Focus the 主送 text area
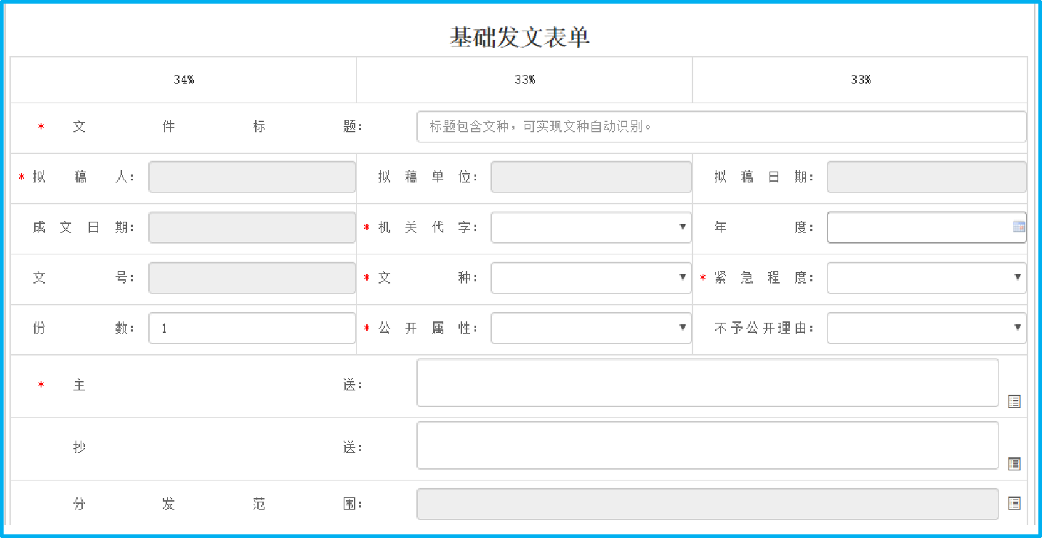 click(x=708, y=382)
